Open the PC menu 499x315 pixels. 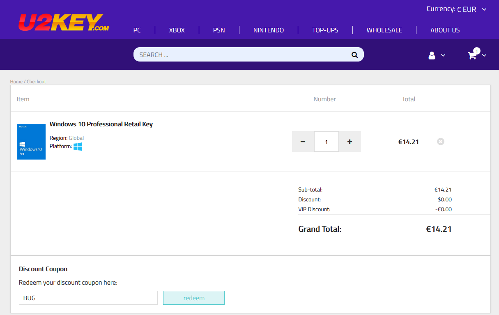coord(137,30)
